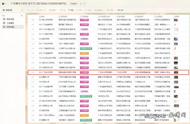Click cell 007.华南师范大学 in row 119
Image resolution: width=190 pixels, height=124 pixels.
(x=46, y=68)
